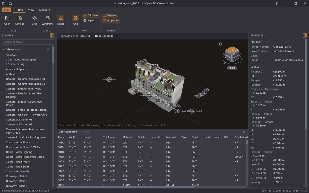This screenshot has height=193, width=309.
Task: Click the Search explorer input field
Action: pyautogui.click(x=28, y=42)
